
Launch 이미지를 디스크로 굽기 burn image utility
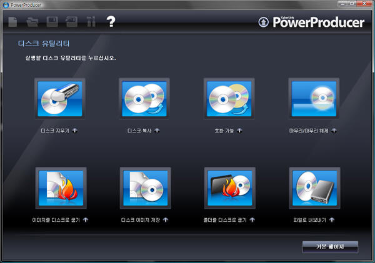point(61,188)
